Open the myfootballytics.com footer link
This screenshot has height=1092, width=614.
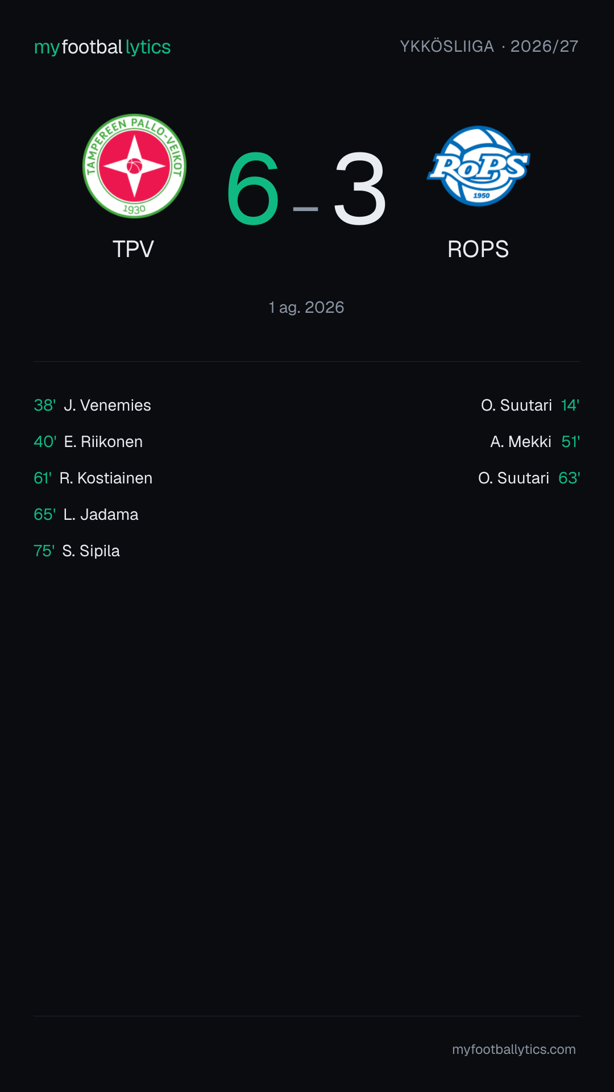(514, 1049)
